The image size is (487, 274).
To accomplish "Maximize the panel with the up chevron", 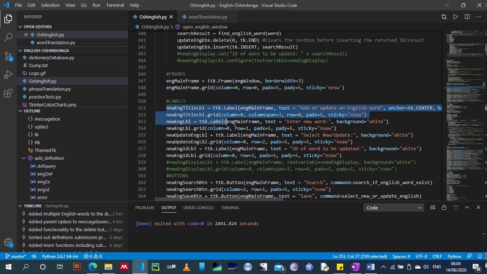I will point(467,207).
